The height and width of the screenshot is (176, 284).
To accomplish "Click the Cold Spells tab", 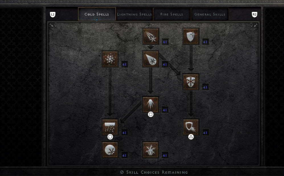I will pyautogui.click(x=97, y=14).
